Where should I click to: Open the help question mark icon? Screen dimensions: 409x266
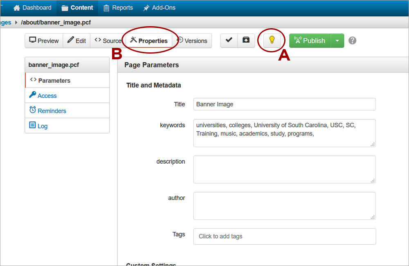point(353,41)
